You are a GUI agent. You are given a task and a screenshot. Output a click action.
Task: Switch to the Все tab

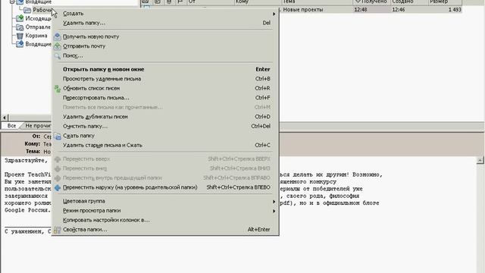coord(11,126)
